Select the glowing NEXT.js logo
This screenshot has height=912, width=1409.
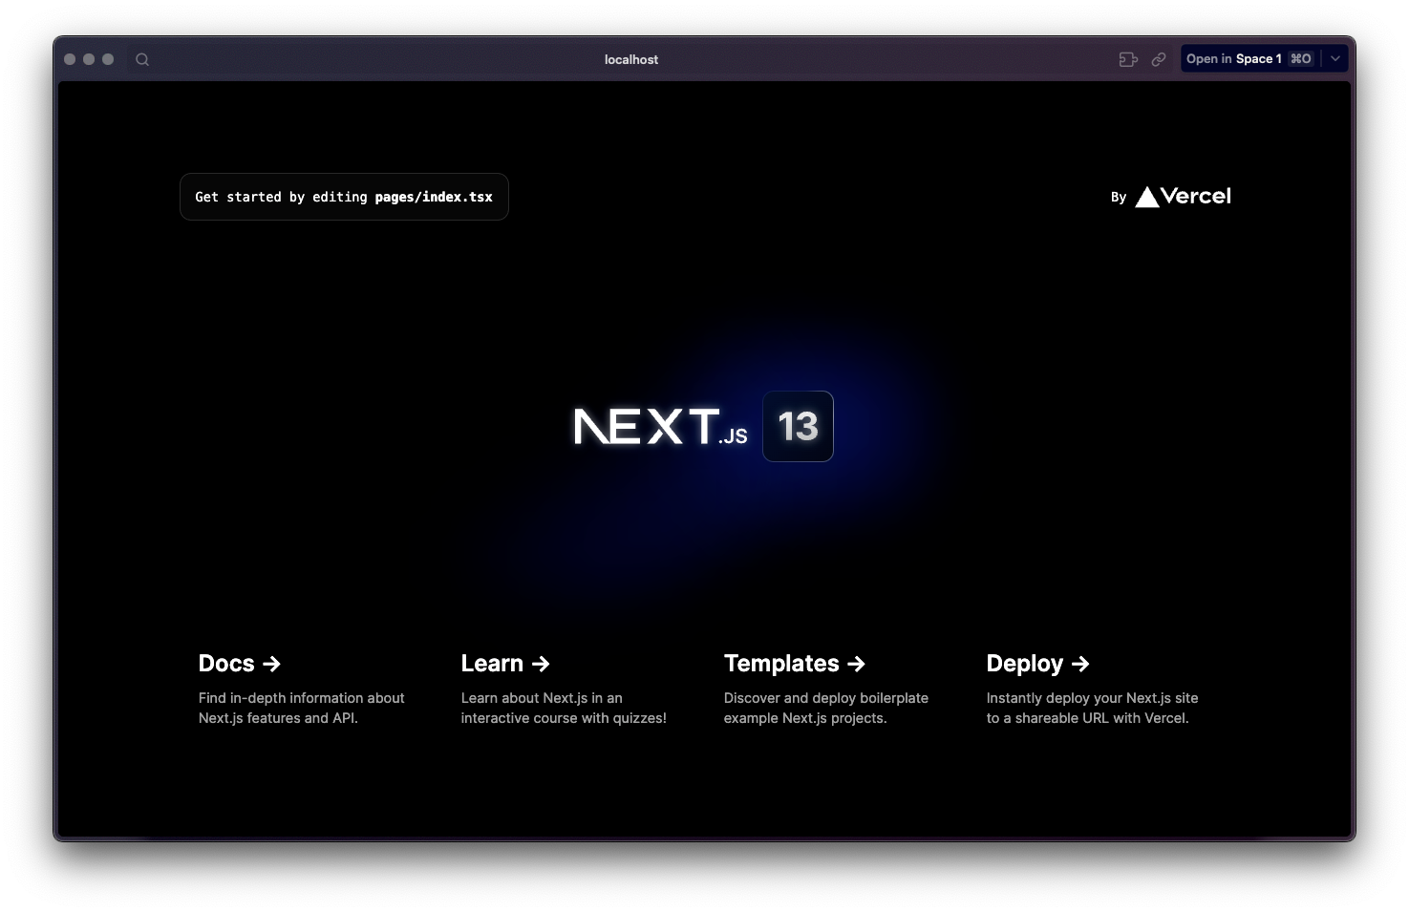[657, 427]
